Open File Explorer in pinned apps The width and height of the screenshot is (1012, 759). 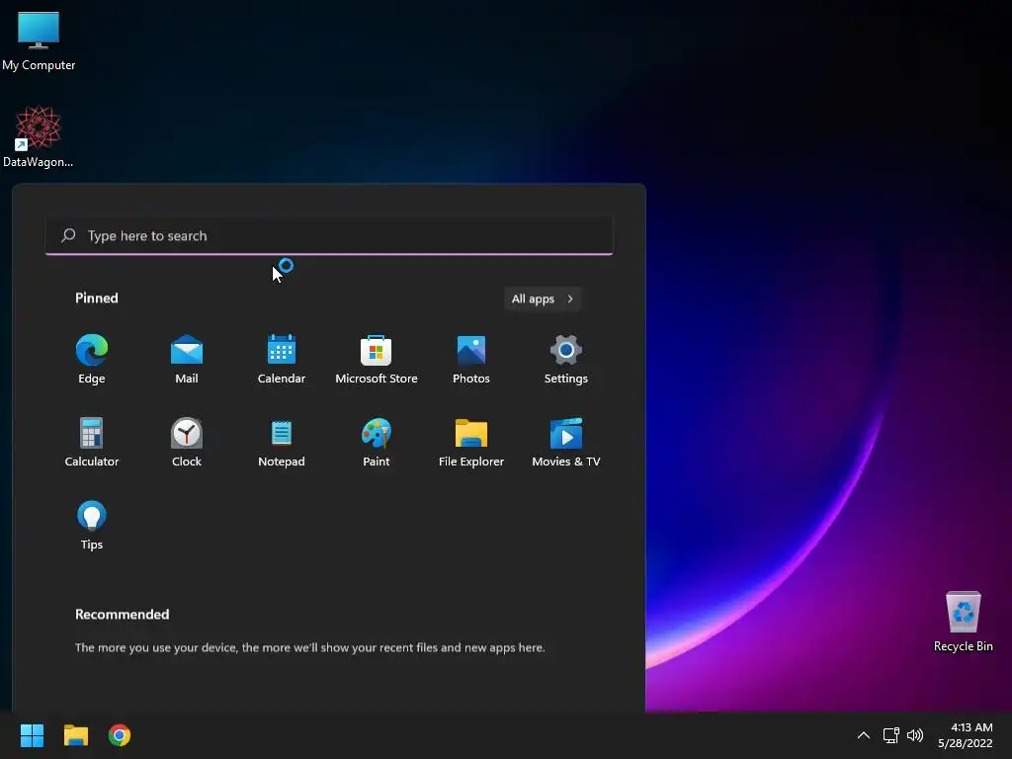[471, 442]
